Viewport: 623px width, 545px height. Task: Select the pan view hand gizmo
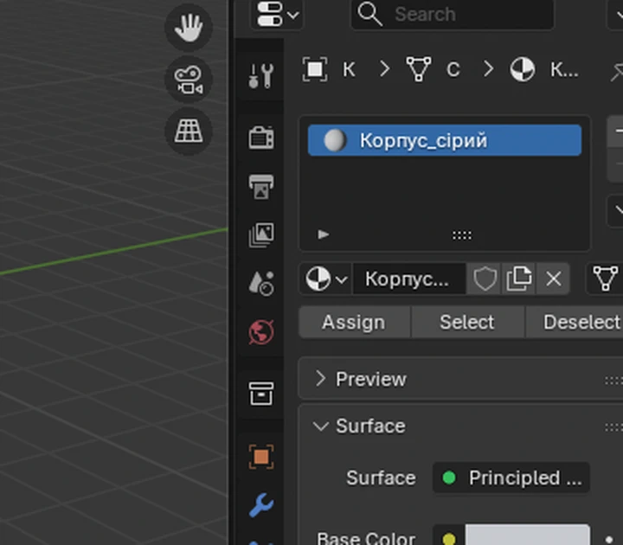click(189, 28)
